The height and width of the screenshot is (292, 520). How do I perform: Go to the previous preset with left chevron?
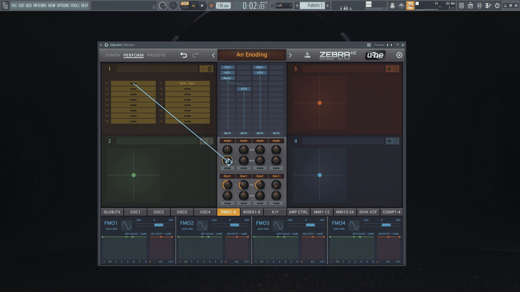point(213,55)
